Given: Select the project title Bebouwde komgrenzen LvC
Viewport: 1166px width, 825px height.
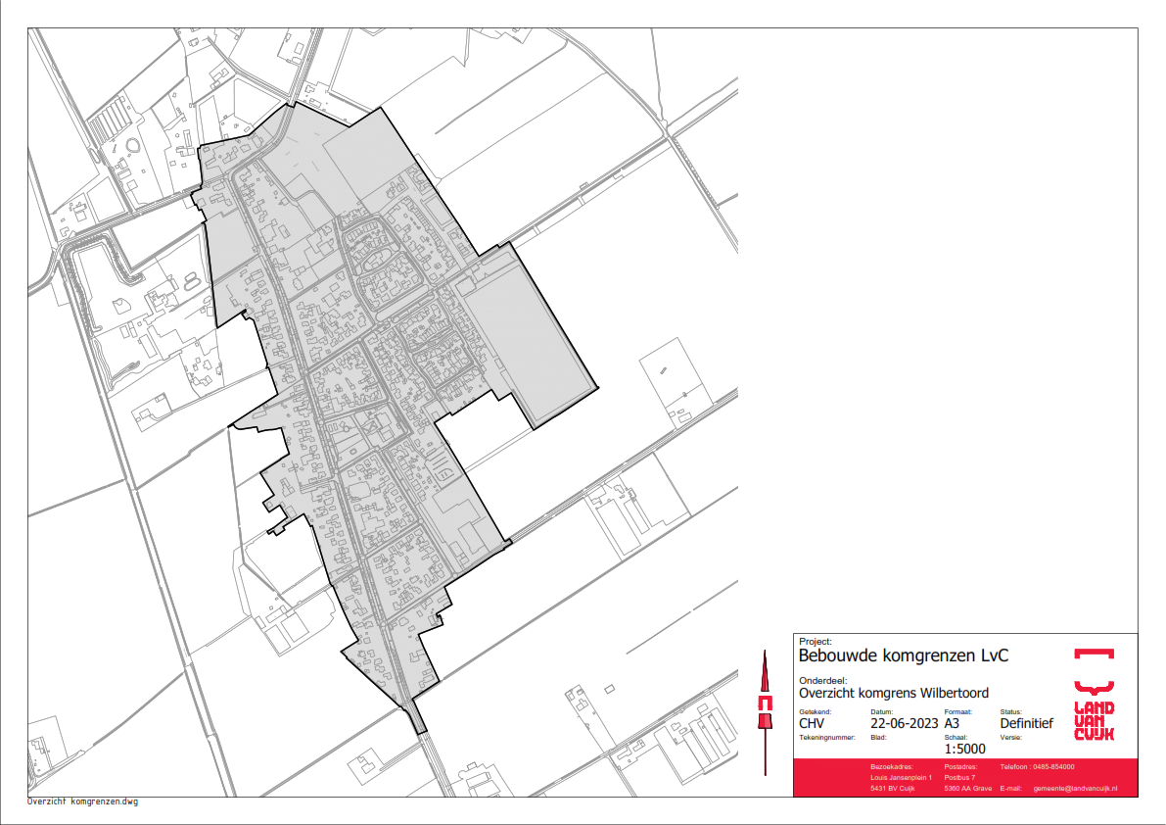Looking at the screenshot, I should pyautogui.click(x=890, y=655).
